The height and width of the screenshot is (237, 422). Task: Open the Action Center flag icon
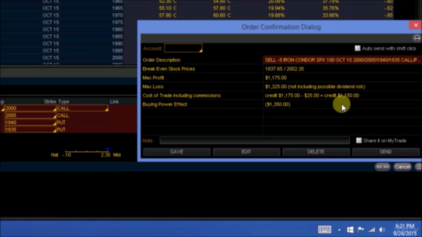tap(361, 230)
